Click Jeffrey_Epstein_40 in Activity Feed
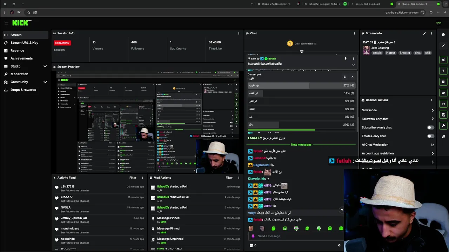The height and width of the screenshot is (252, 449). pyautogui.click(x=74, y=218)
